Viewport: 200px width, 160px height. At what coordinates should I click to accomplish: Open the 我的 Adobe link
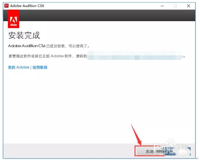(19, 67)
